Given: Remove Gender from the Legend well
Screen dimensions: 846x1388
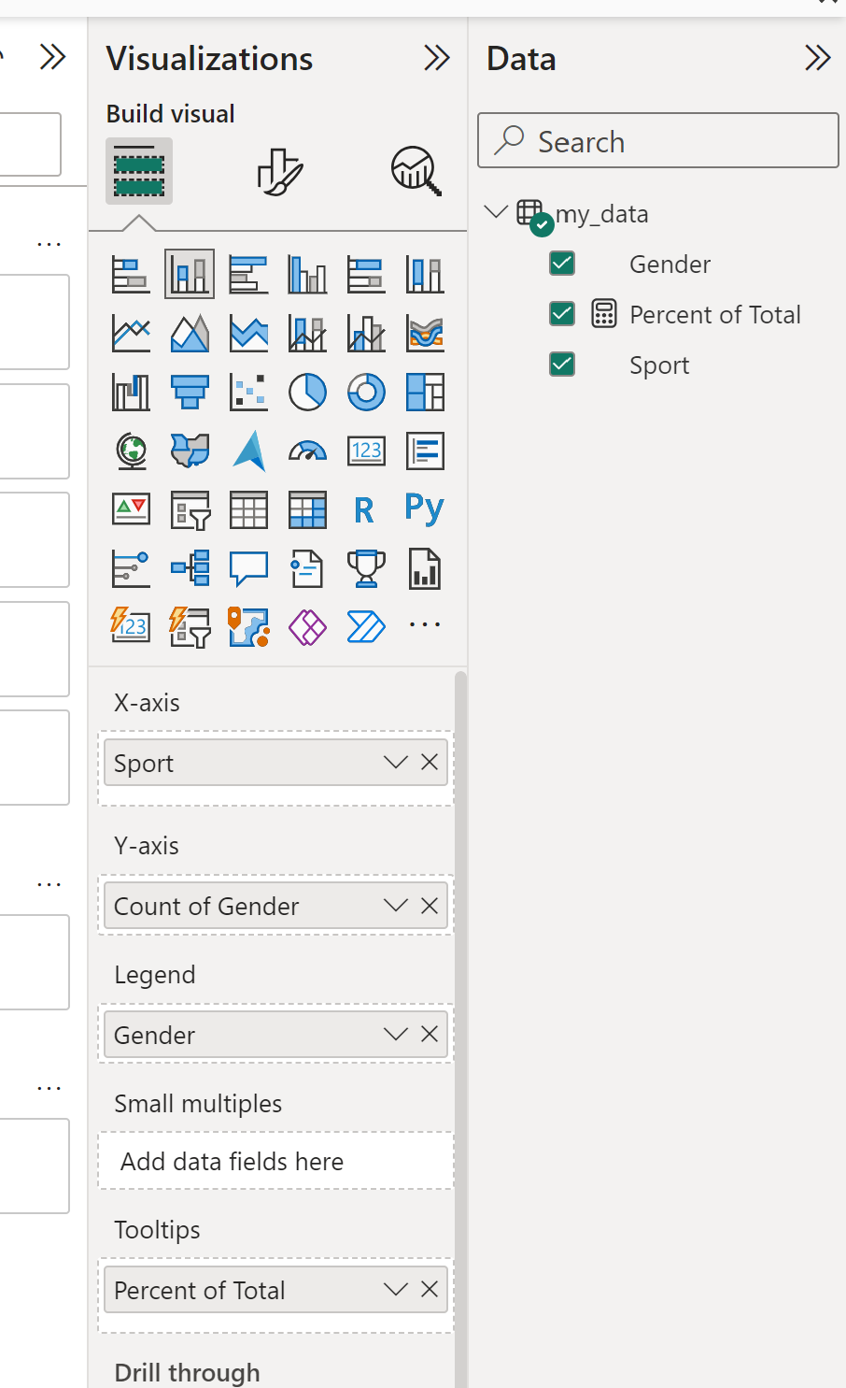Looking at the screenshot, I should point(430,1035).
